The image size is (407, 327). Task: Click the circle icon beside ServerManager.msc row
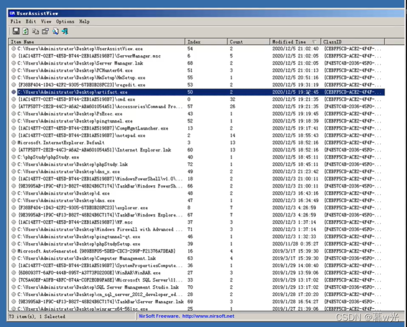(14, 56)
